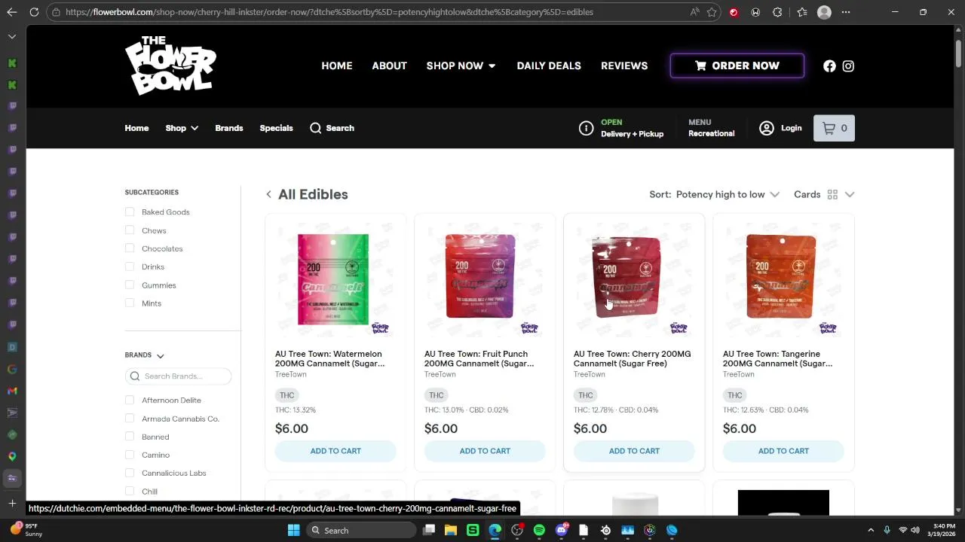Go back using arrow beside All Edibles

pyautogui.click(x=268, y=194)
